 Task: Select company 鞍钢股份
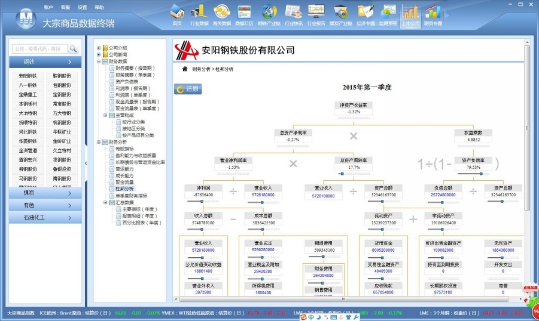[62, 76]
